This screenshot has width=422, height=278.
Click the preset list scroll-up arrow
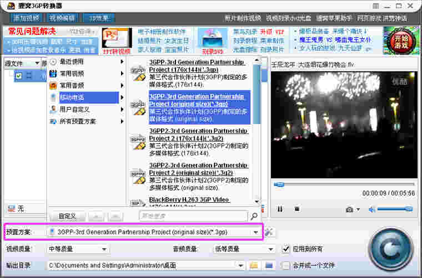[x=257, y=60]
